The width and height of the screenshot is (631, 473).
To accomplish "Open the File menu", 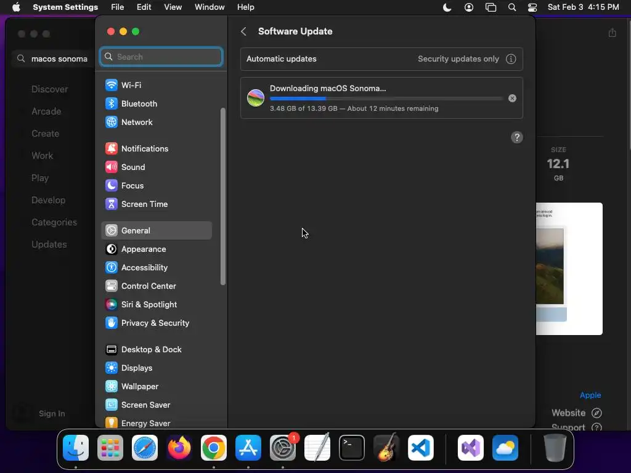I will click(x=118, y=7).
